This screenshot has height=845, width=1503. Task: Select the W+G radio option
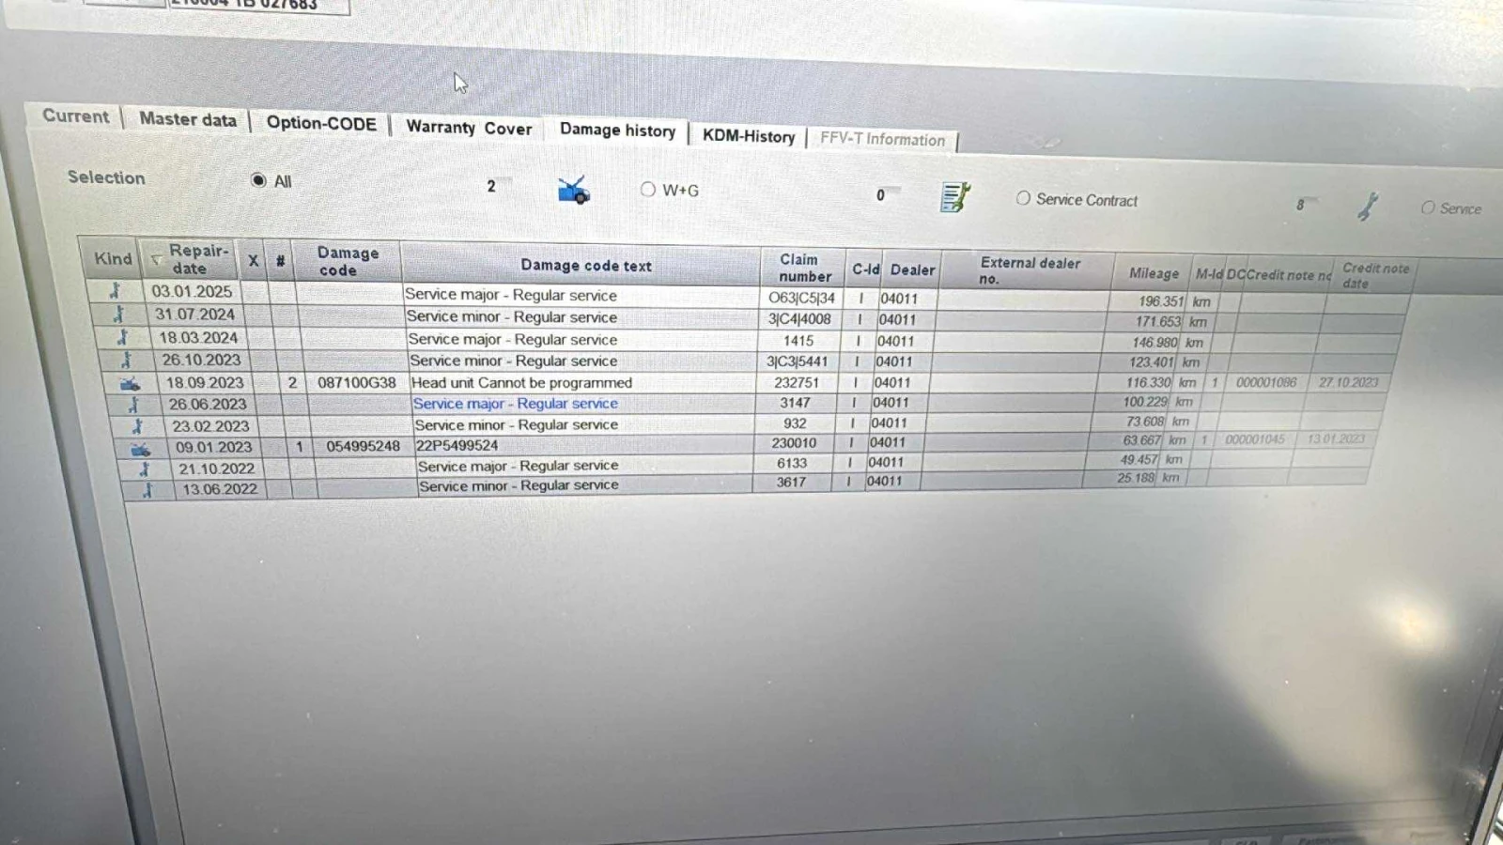[x=647, y=190]
